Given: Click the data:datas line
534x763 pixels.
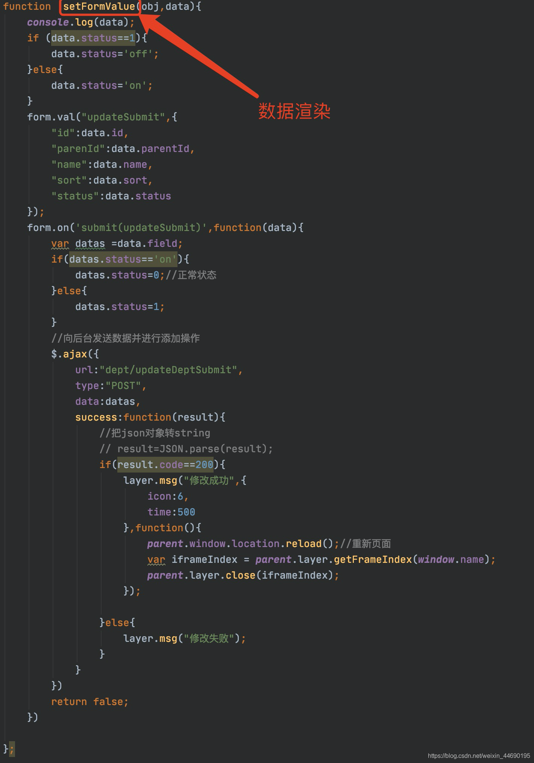Looking at the screenshot, I should [x=108, y=401].
